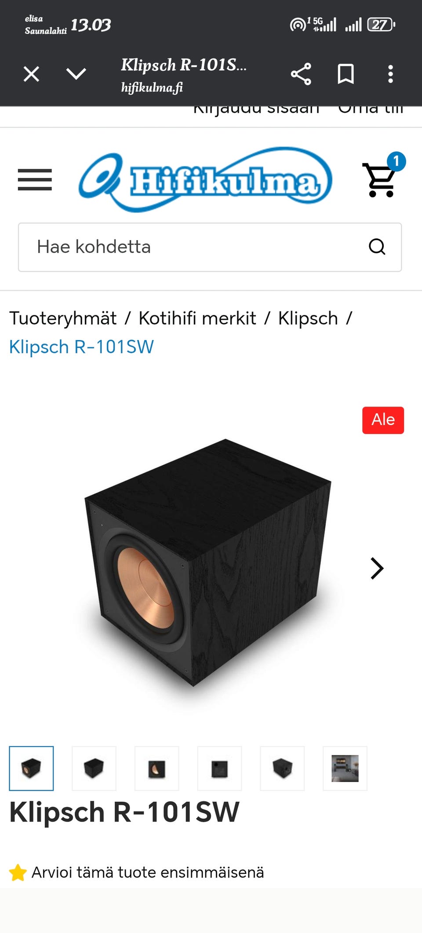Select the second product thumbnail
422x933 pixels.
tap(94, 768)
